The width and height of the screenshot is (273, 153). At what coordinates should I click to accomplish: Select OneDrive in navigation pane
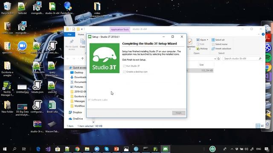[76, 119]
